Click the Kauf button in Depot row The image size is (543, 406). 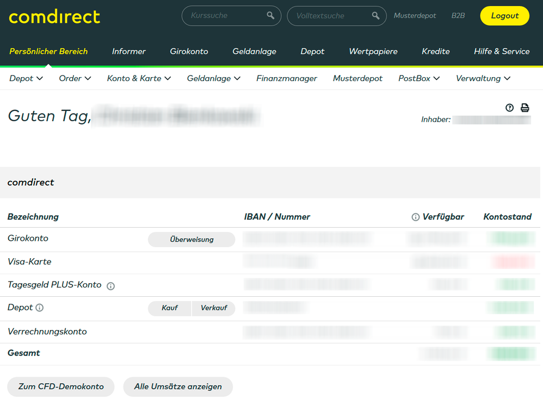(170, 308)
